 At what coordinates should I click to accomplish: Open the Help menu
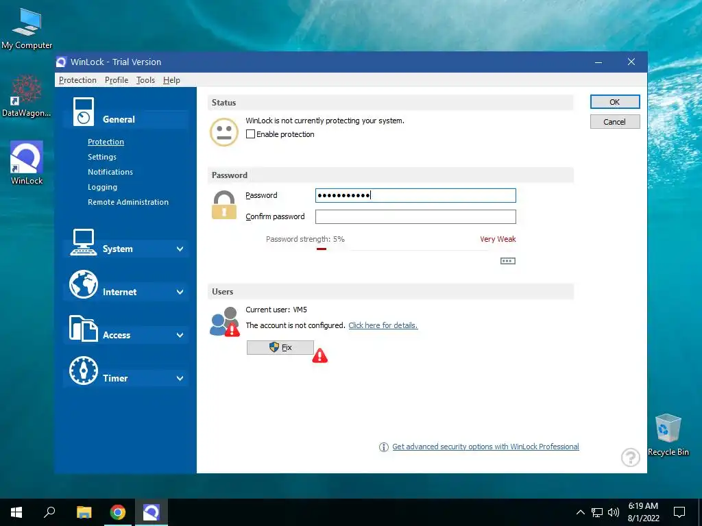171,80
